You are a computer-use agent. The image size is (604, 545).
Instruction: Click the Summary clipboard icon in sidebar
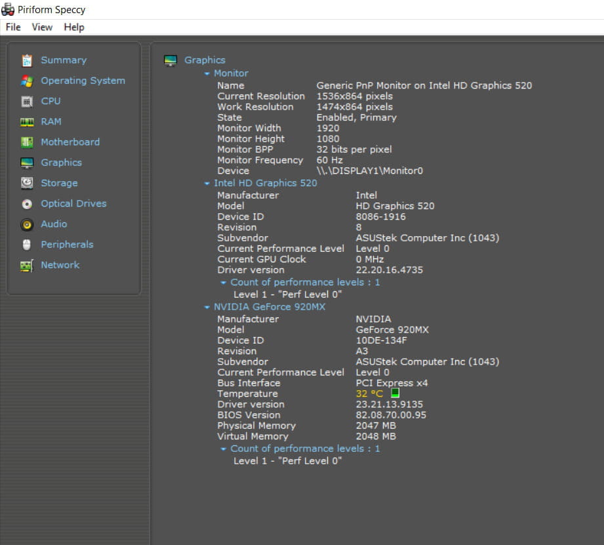(x=27, y=60)
